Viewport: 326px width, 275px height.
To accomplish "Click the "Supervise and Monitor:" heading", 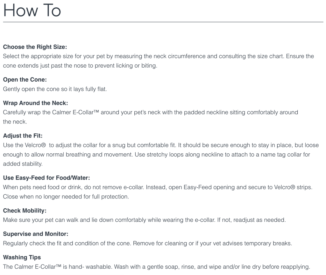I will click(x=36, y=234).
